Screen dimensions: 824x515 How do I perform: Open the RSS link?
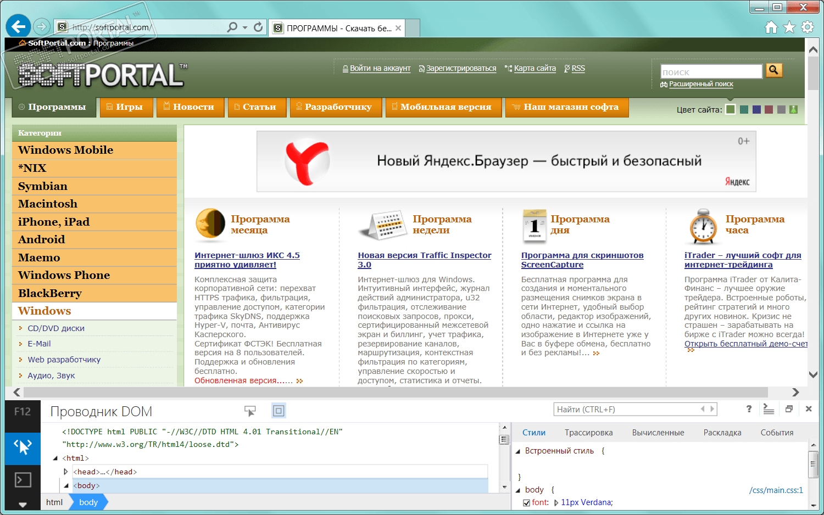(x=578, y=69)
